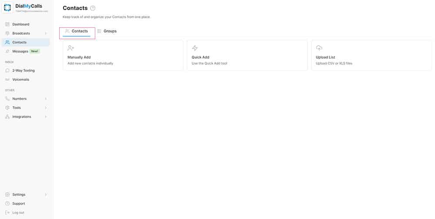Click the Log out icon
Screen dimensions: 435x219
[x=7, y=212]
